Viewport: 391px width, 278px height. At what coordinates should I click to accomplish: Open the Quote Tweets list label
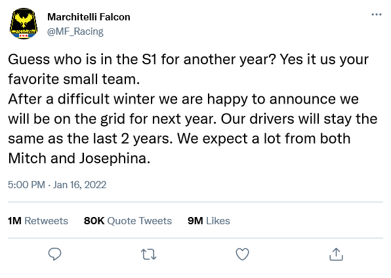[x=139, y=221]
